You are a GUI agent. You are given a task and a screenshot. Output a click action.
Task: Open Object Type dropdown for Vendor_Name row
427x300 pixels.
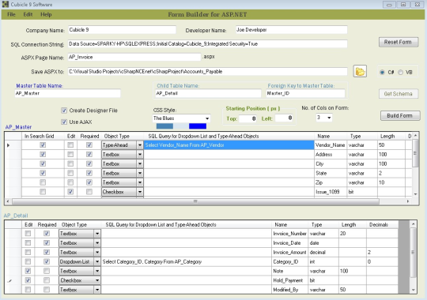coord(140,145)
